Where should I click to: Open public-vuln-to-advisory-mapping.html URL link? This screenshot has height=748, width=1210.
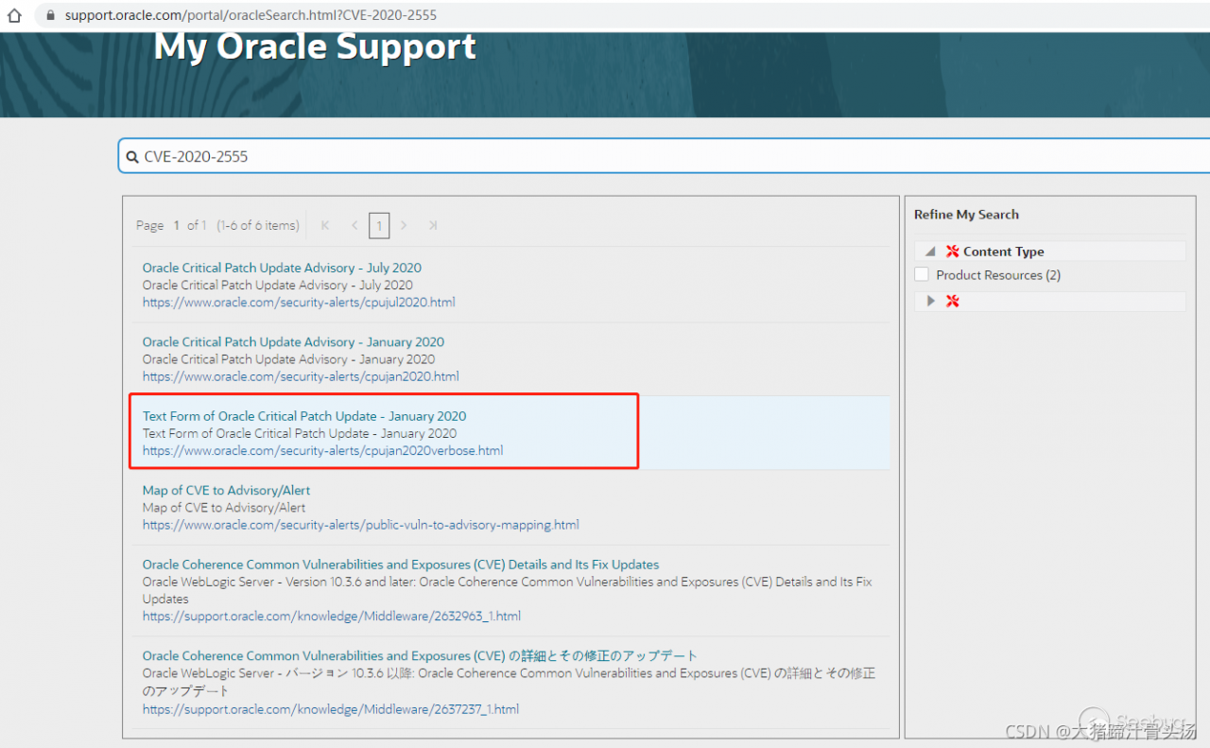(x=360, y=525)
